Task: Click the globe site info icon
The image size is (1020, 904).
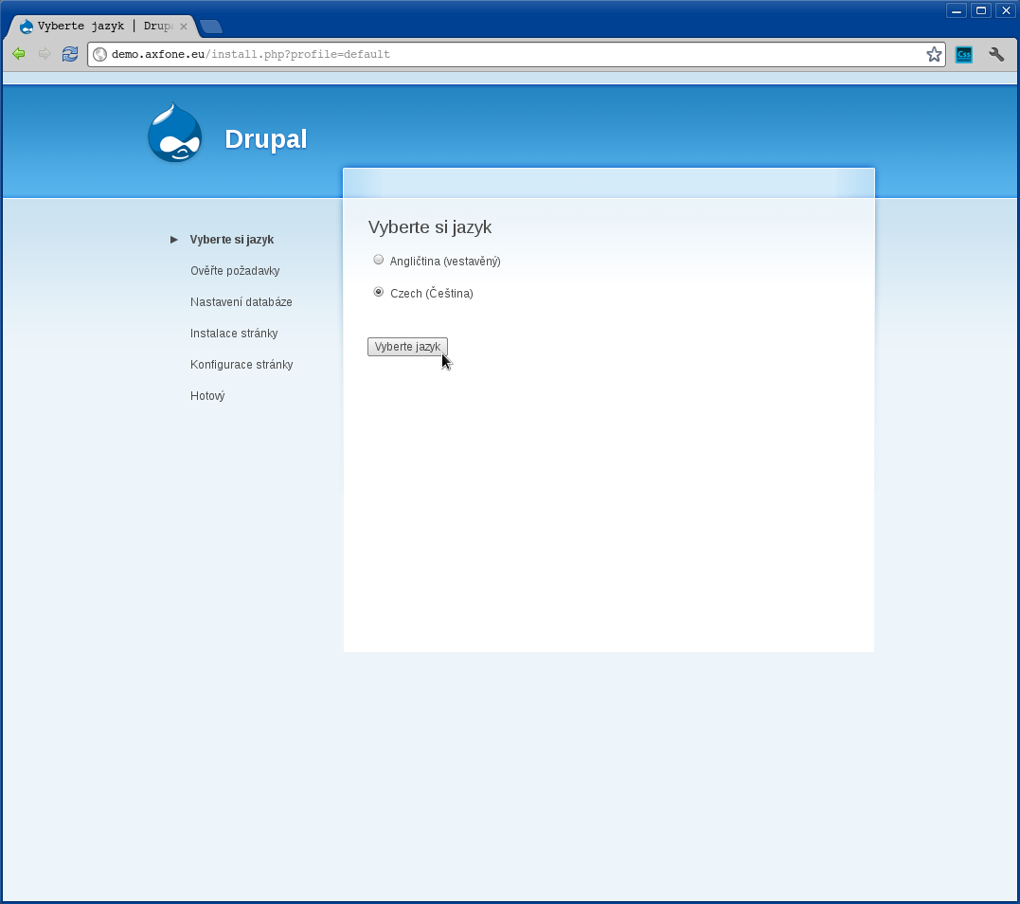Action: 99,55
